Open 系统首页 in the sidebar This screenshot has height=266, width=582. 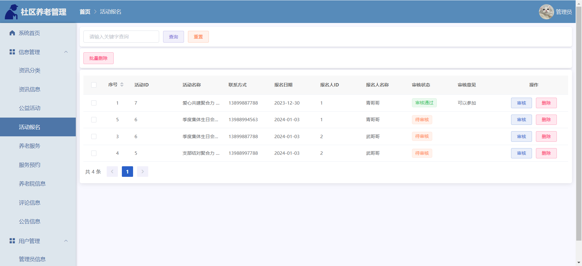(38, 33)
